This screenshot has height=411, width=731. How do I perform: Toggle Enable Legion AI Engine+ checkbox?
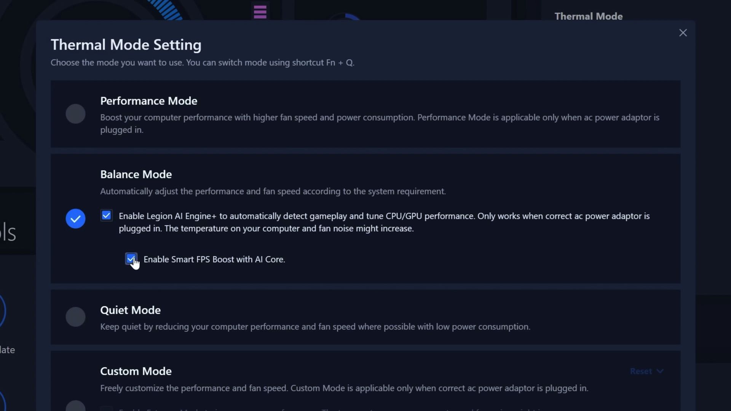tap(107, 215)
